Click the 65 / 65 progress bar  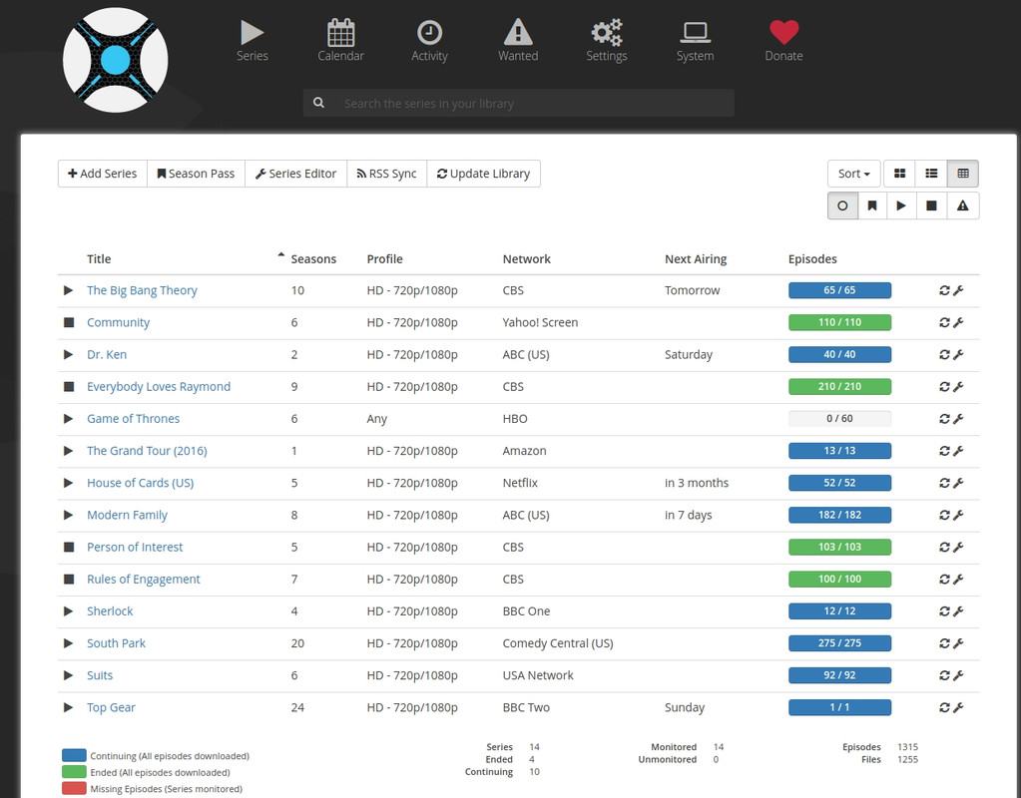click(839, 290)
